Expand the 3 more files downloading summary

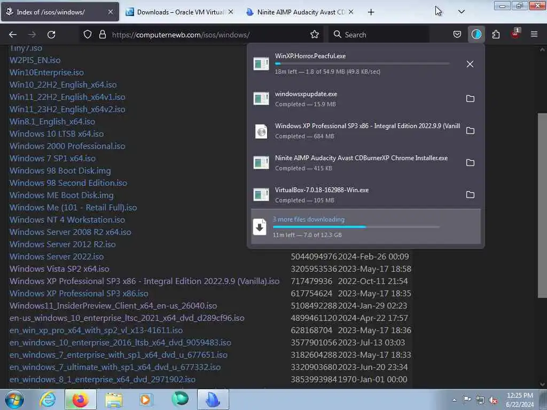pos(365,226)
